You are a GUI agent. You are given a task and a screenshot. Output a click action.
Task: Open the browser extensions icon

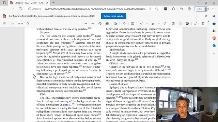click(173, 9)
